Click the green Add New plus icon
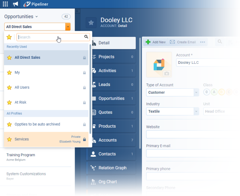This screenshot has width=240, height=196. 148,42
